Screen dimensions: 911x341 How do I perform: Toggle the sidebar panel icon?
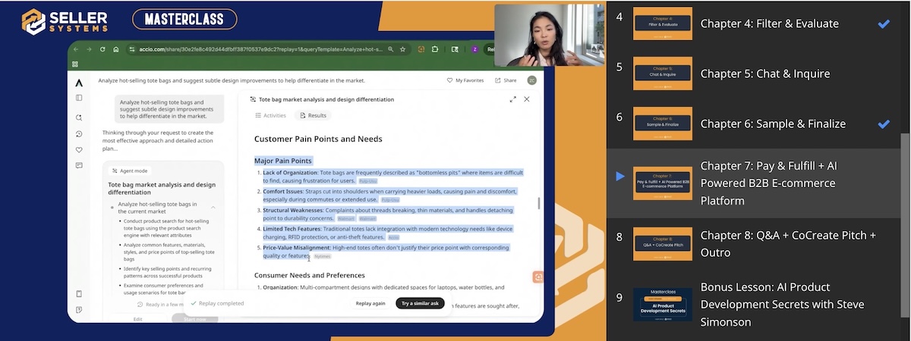click(x=79, y=98)
